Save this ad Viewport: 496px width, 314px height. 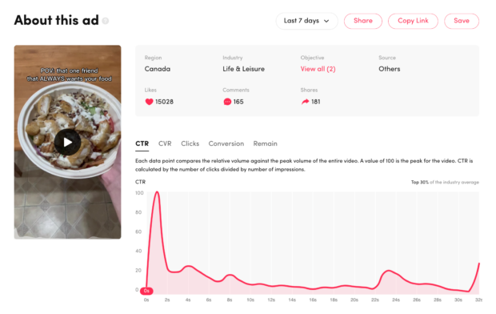(x=462, y=21)
